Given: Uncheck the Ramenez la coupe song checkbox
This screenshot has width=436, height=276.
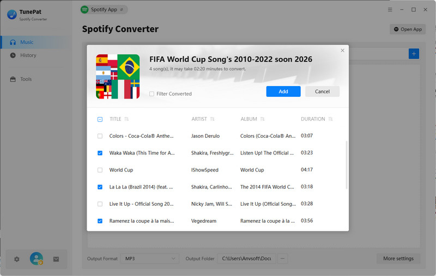Looking at the screenshot, I should click(x=100, y=221).
